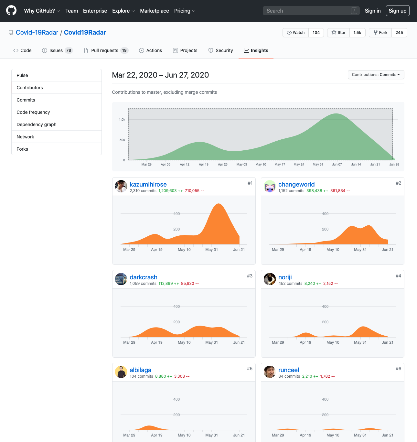Open the kazumihirose profile link
Viewport: 417px width, 442px height.
coord(148,184)
